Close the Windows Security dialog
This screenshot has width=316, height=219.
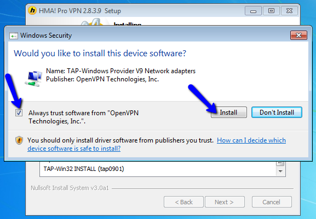pyautogui.click(x=298, y=35)
